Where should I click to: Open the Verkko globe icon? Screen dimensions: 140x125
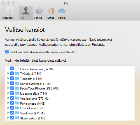coord(39,11)
